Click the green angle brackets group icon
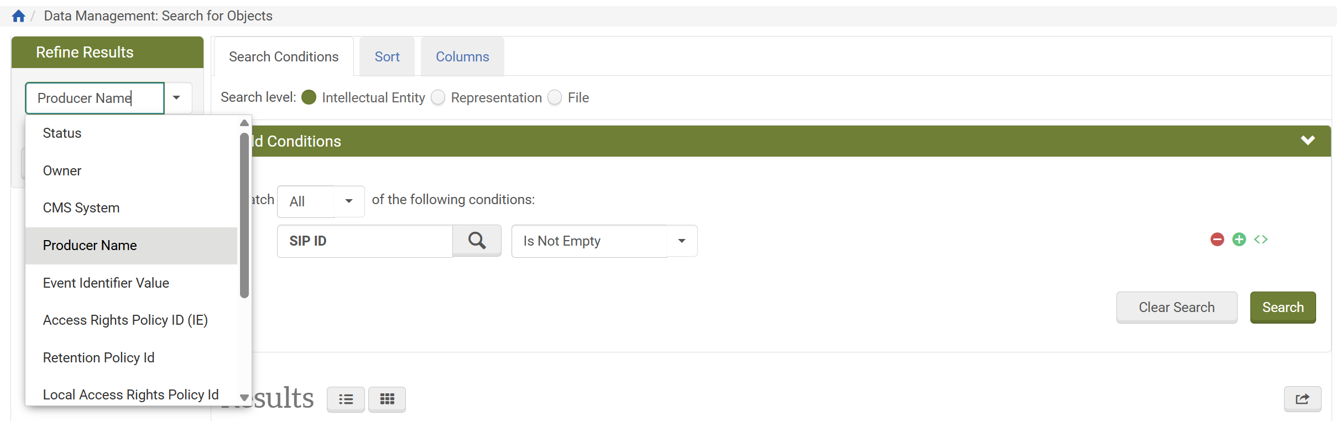 1261,240
